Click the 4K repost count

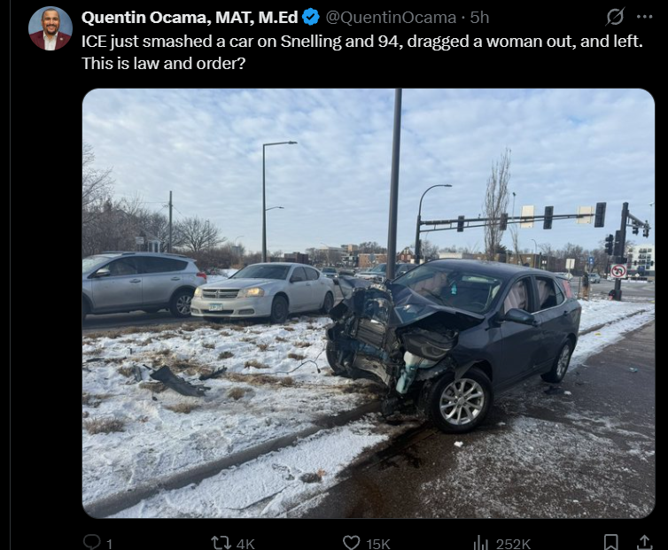click(245, 544)
